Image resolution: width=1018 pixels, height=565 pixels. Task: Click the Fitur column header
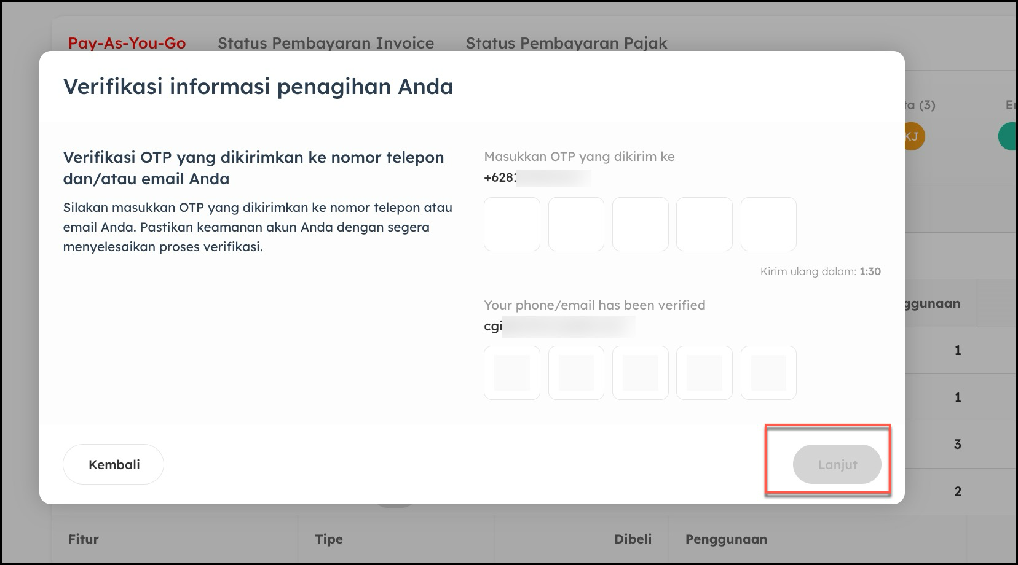pyautogui.click(x=84, y=539)
